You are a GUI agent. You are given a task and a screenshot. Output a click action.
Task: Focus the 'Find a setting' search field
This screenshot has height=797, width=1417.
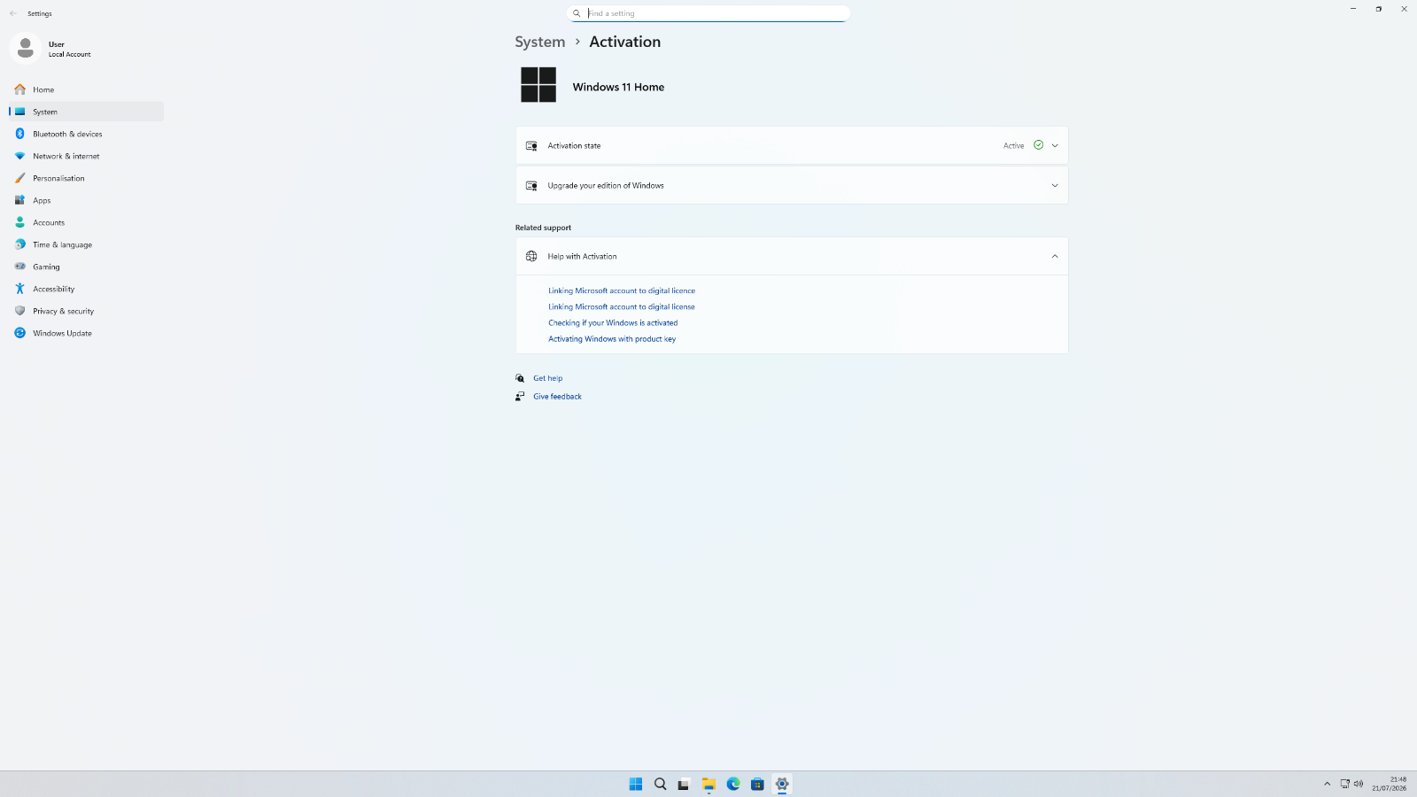tap(708, 13)
